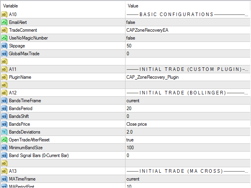Click the string icon beside A10
The image size is (251, 188).
point(4,14)
